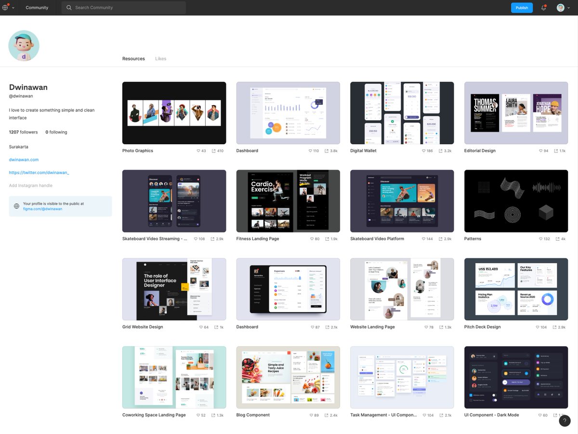Image resolution: width=578 pixels, height=434 pixels.
Task: Open the Patterns thumbnail
Action: click(x=516, y=201)
